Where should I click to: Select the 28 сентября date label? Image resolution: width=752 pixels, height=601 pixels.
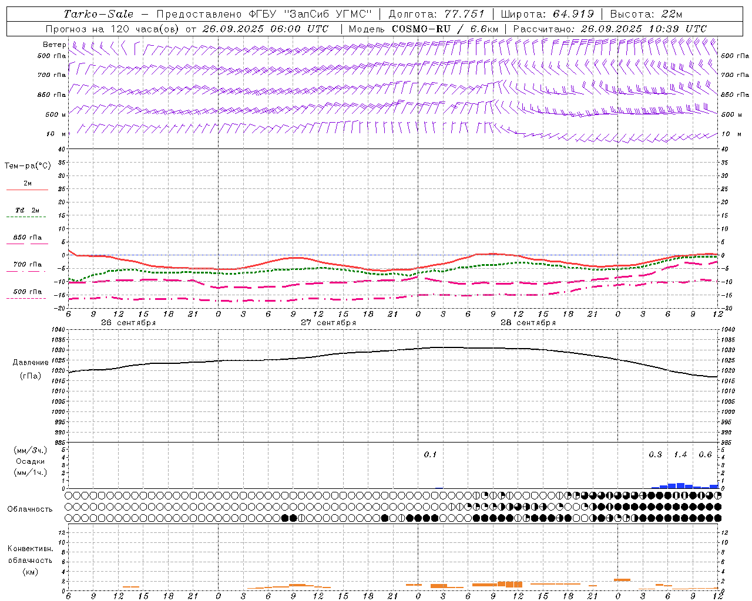click(x=528, y=323)
